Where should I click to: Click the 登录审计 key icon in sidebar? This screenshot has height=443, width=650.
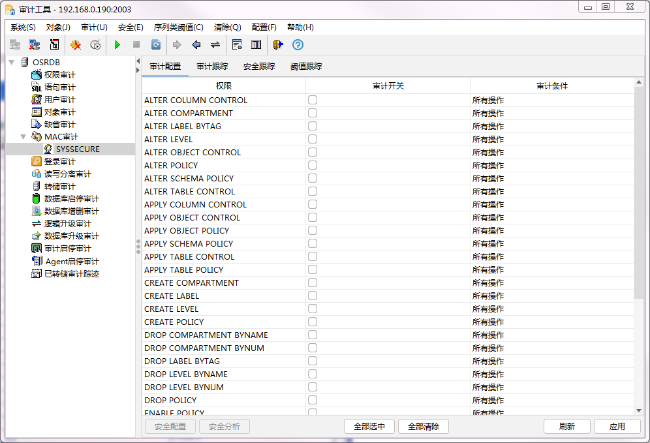37,162
